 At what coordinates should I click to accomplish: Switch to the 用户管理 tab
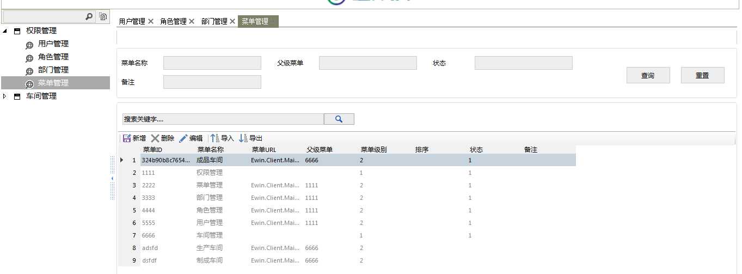132,21
